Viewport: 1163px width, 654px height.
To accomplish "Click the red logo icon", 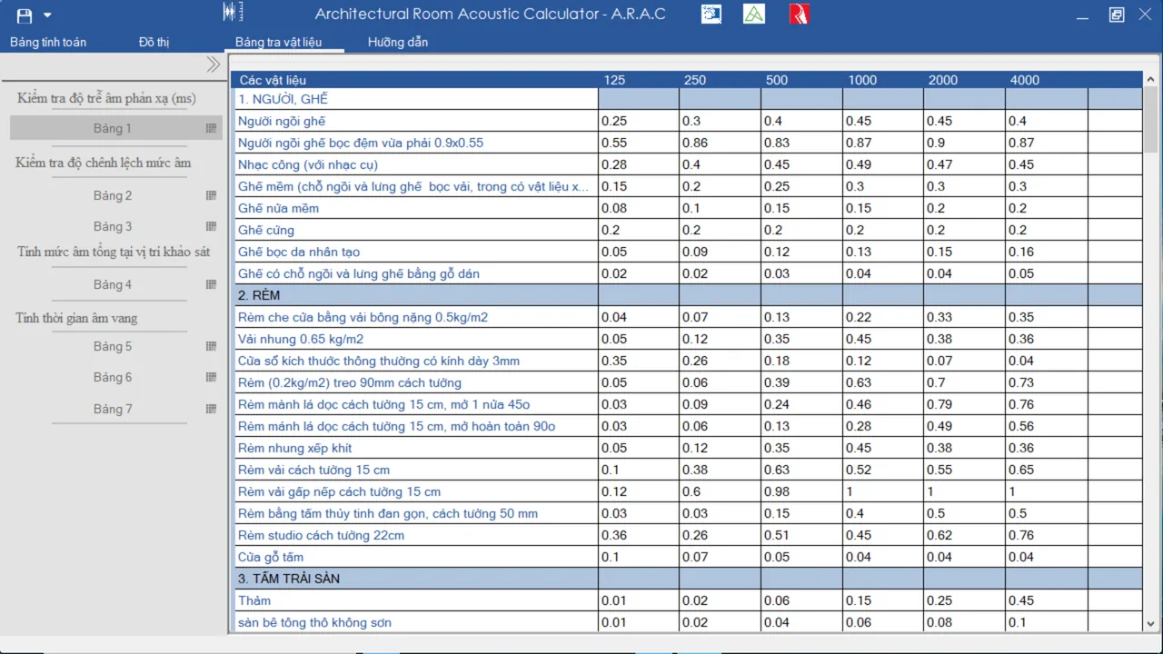I will pos(799,14).
